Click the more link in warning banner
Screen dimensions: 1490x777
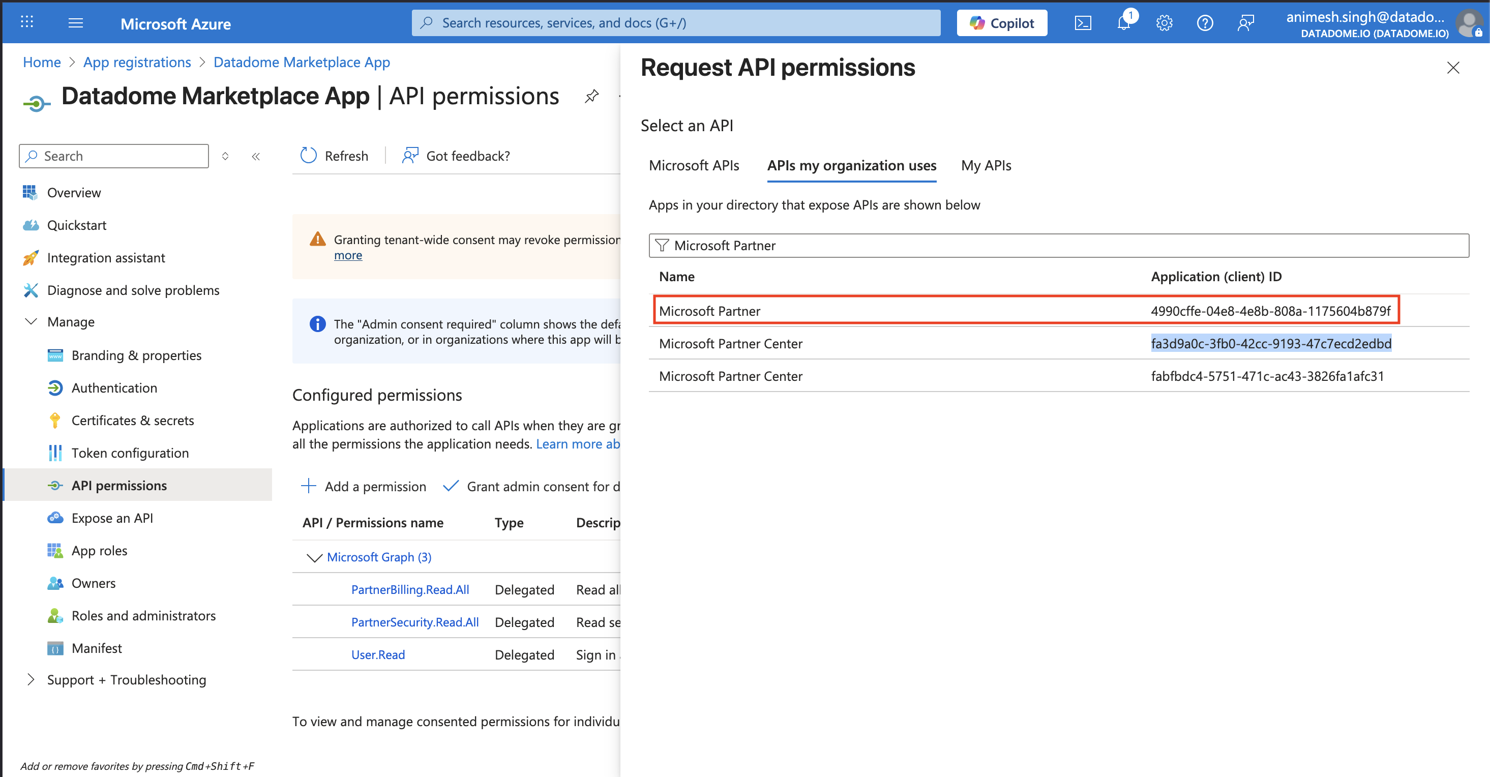pyautogui.click(x=348, y=255)
